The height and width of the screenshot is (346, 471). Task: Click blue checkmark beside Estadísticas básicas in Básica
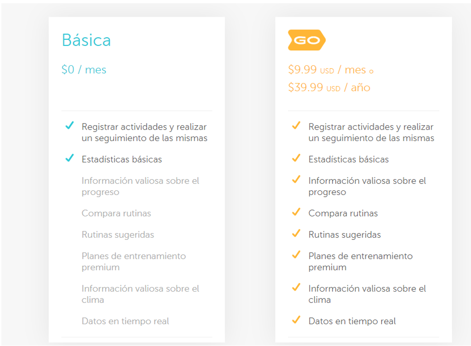point(70,157)
